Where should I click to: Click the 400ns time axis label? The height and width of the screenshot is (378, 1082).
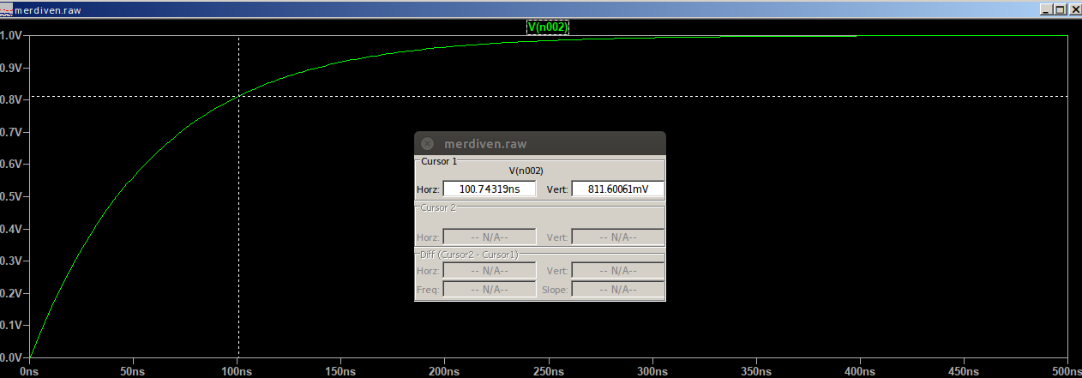coord(860,372)
